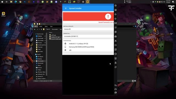Image resolution: width=176 pixels, height=99 pixels.
Task: Open Windows Start menu
Action: [2, 2]
